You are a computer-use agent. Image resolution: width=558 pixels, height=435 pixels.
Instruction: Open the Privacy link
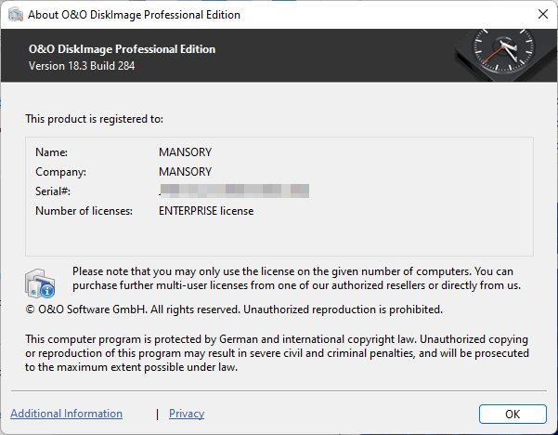[187, 414]
